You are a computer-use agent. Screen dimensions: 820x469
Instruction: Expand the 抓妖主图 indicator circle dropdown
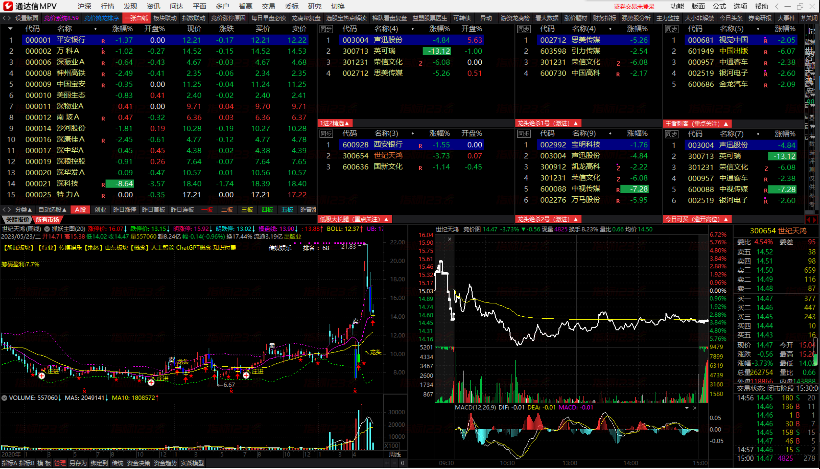click(47, 229)
